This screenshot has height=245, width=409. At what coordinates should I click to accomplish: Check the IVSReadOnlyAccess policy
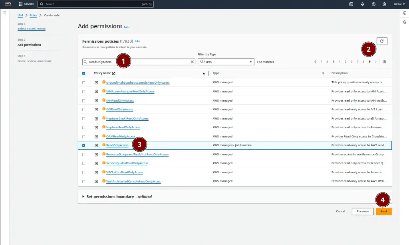(83, 110)
